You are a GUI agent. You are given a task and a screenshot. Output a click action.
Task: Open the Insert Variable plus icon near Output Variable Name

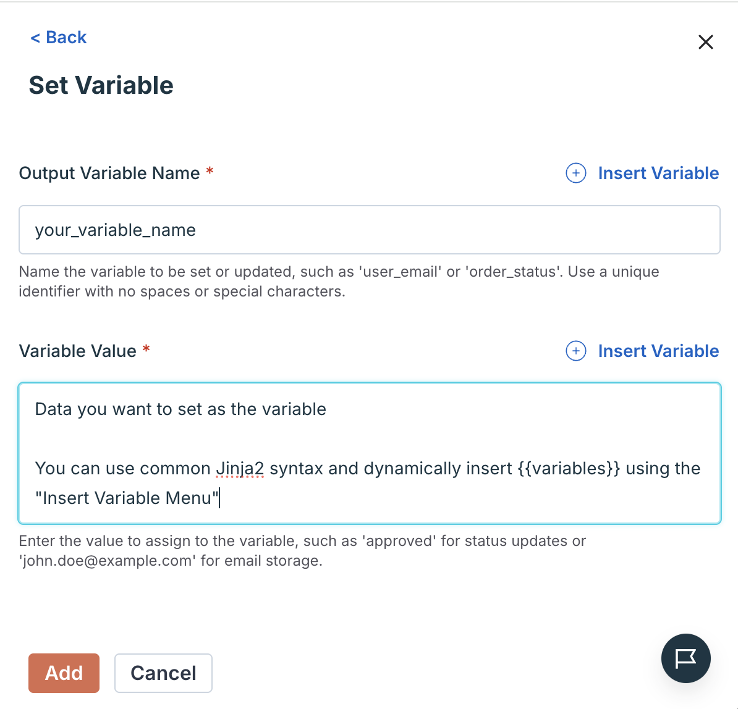click(575, 174)
